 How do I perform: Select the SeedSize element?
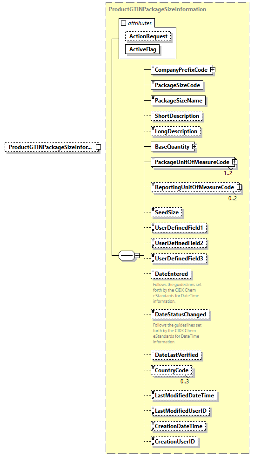tap(167, 212)
